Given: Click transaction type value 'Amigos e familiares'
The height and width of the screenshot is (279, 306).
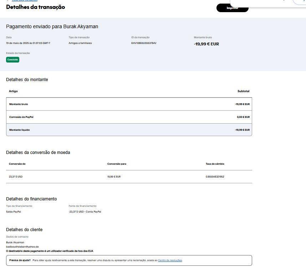Looking at the screenshot, I should coord(80,43).
